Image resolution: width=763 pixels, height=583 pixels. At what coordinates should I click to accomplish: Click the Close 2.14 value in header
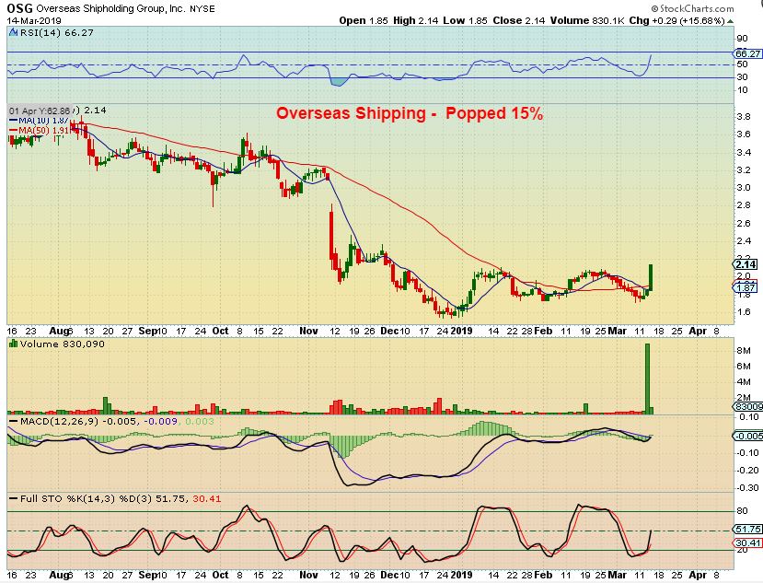coord(519,21)
